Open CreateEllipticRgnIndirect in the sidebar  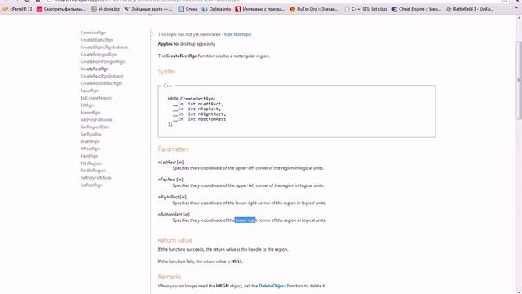104,47
